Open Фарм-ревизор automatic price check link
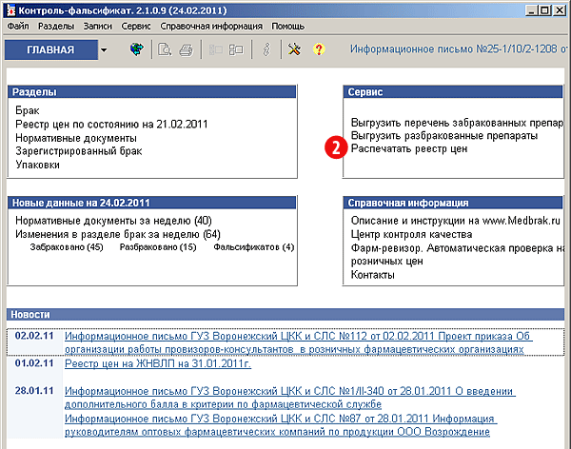The width and height of the screenshot is (571, 449). tap(458, 255)
